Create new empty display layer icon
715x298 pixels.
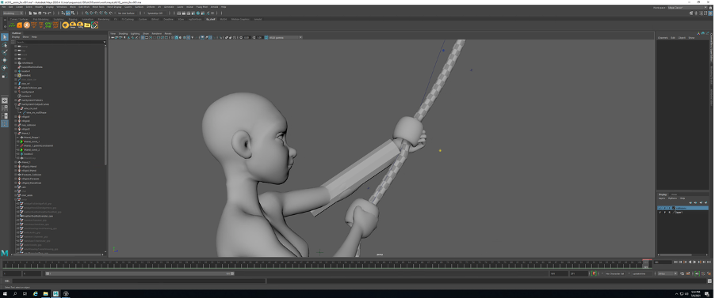701,202
